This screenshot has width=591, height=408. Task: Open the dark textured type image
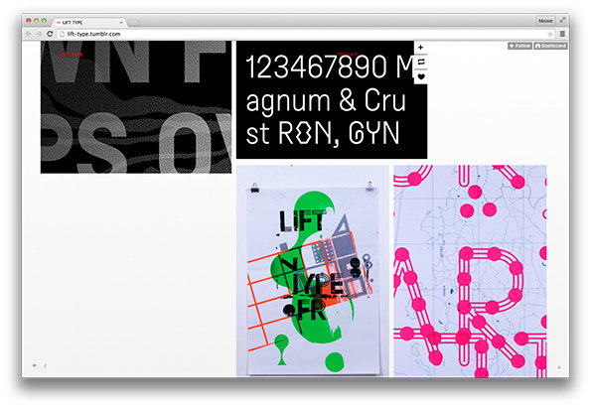pyautogui.click(x=136, y=107)
